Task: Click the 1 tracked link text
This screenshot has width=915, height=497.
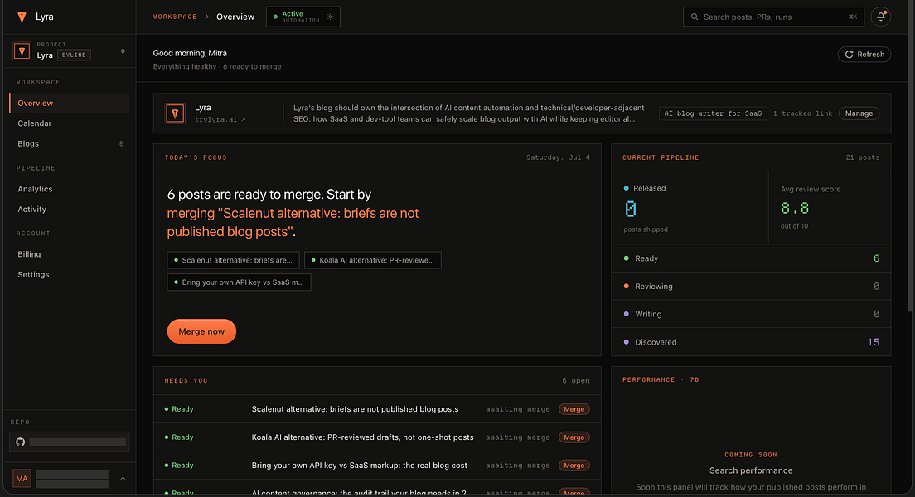Action: tap(802, 113)
